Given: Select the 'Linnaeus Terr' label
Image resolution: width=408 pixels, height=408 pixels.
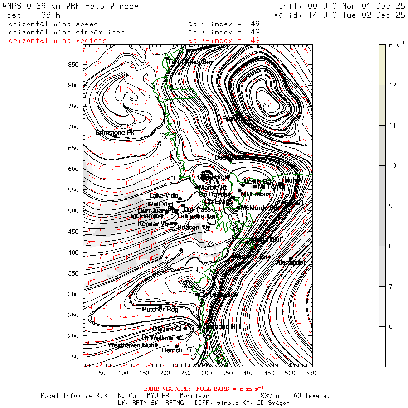Looking at the screenshot, I should click(198, 216).
